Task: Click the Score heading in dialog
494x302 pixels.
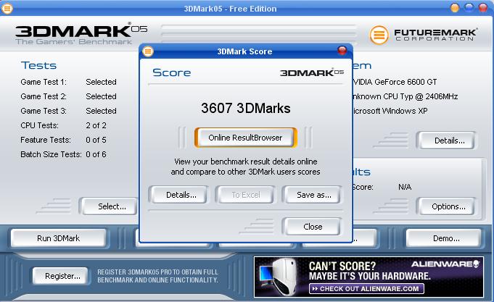Action: point(172,72)
